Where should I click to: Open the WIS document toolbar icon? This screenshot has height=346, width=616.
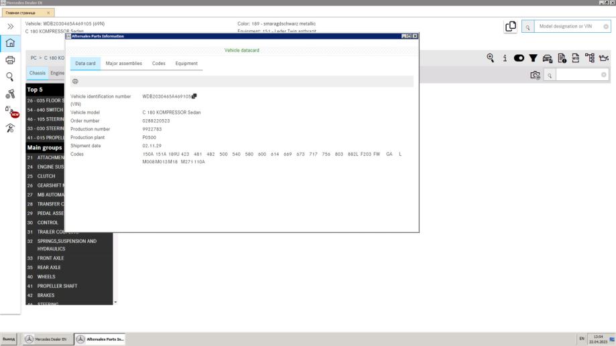576,58
